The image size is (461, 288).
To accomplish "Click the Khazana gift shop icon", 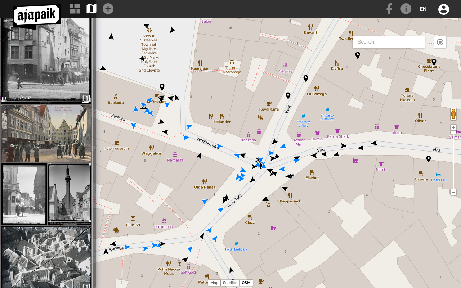I will pyautogui.click(x=249, y=134).
